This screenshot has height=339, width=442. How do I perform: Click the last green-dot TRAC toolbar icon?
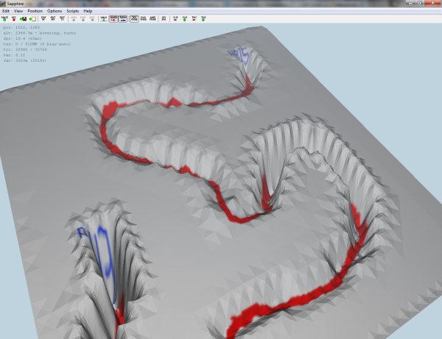tap(203, 19)
